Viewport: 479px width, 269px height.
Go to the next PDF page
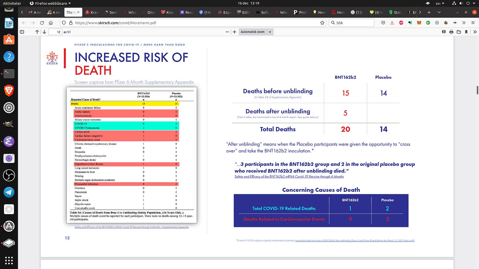tap(44, 32)
